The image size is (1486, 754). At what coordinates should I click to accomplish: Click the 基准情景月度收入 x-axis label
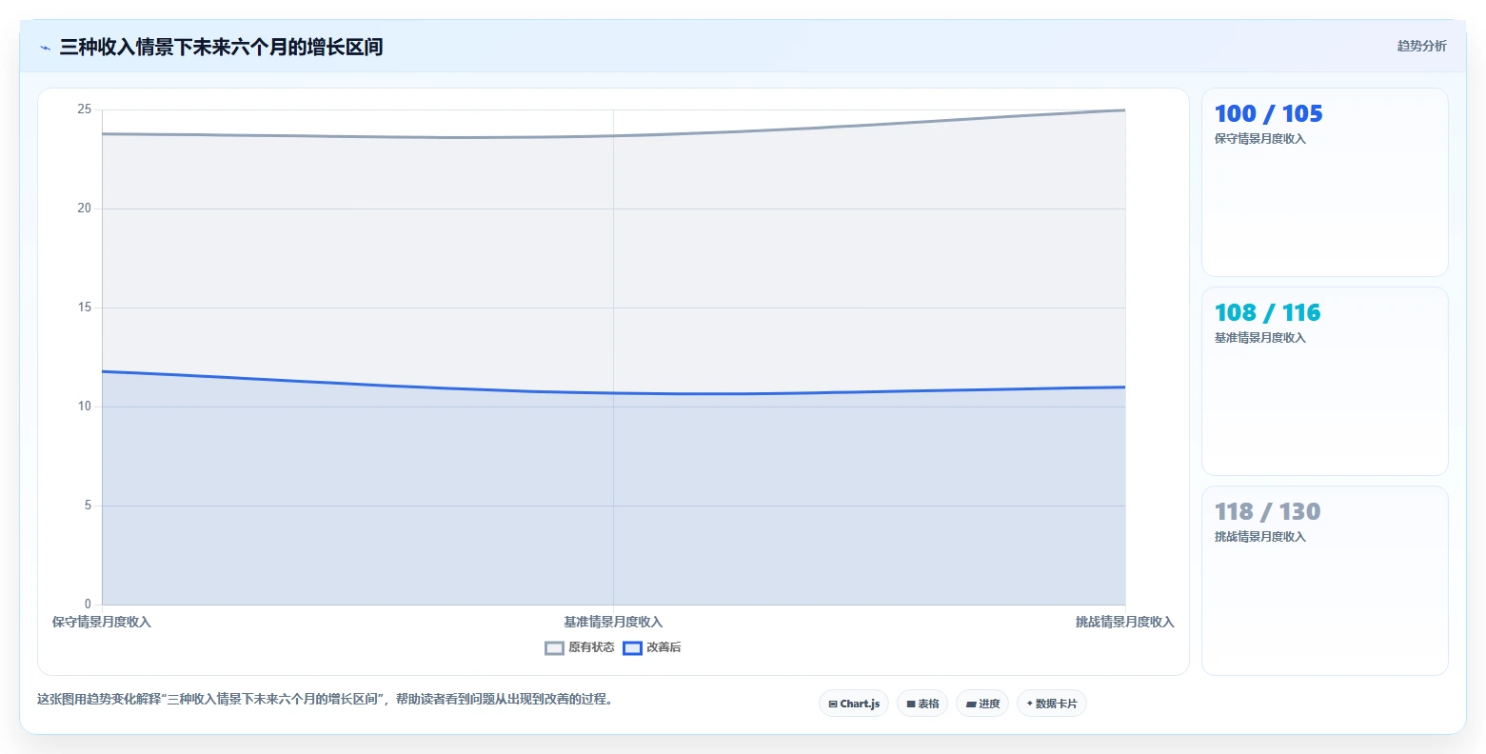(x=613, y=623)
